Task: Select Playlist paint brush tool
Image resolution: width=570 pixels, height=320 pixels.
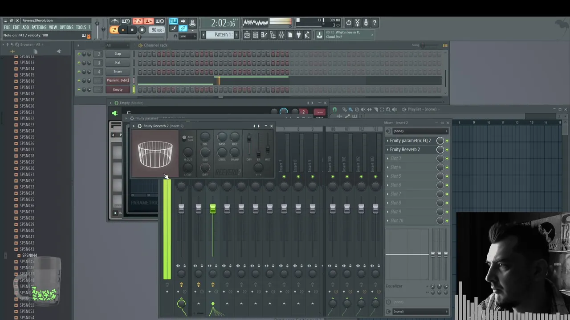Action: coord(350,109)
